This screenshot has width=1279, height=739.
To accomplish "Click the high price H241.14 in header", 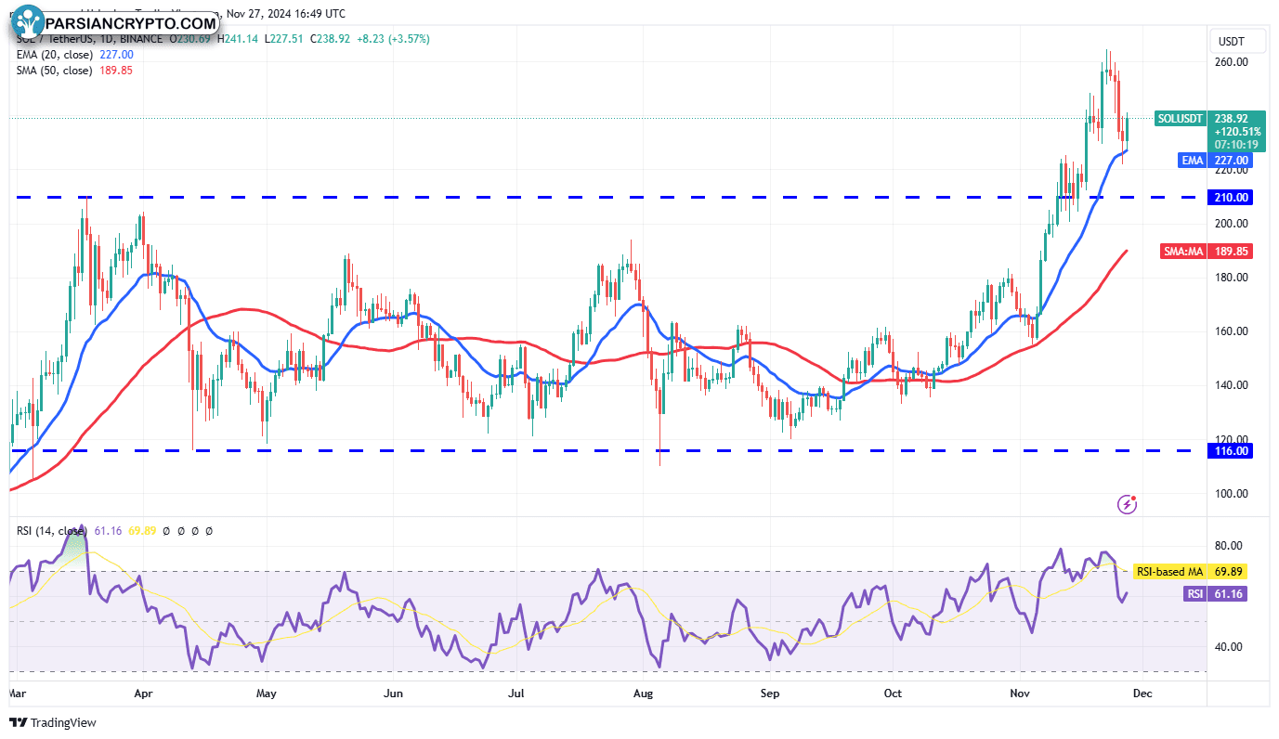I will click(238, 39).
